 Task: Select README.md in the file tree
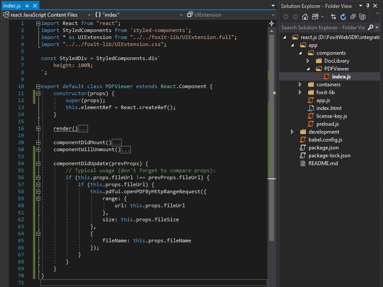(x=323, y=163)
